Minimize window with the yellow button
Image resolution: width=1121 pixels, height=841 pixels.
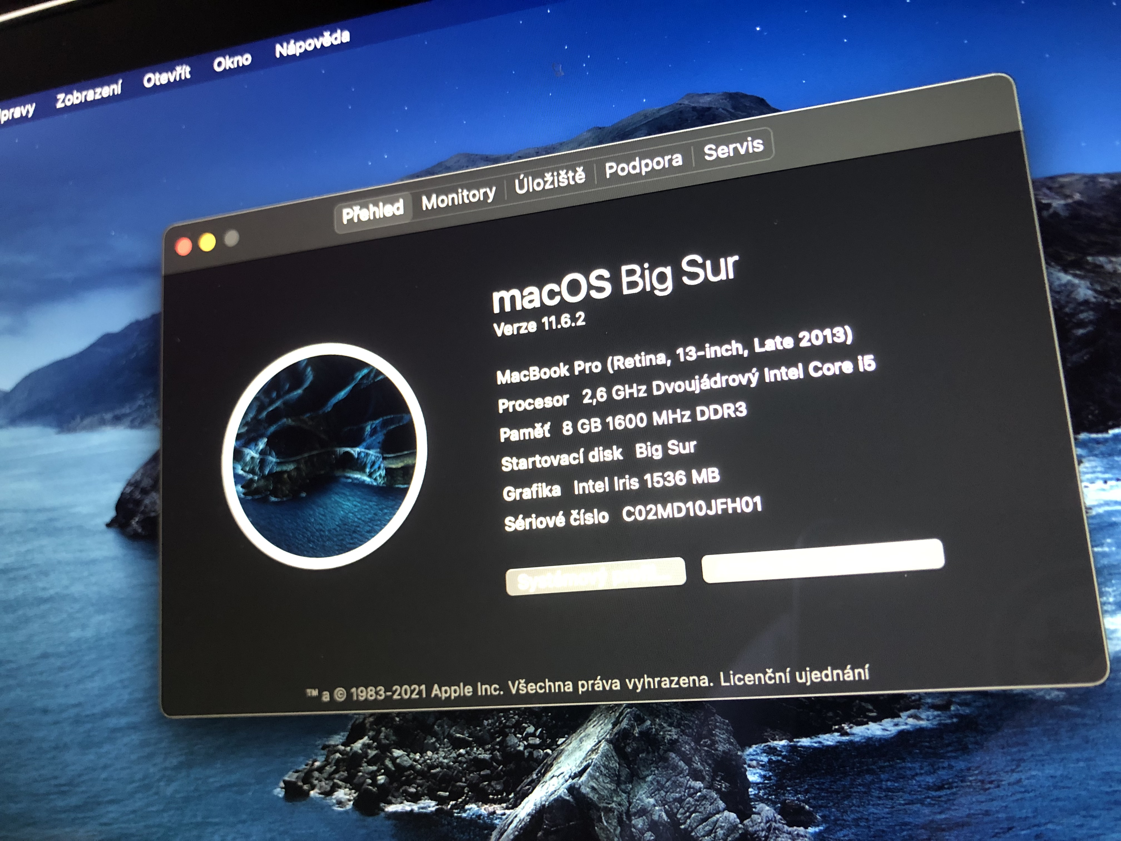[x=207, y=242]
